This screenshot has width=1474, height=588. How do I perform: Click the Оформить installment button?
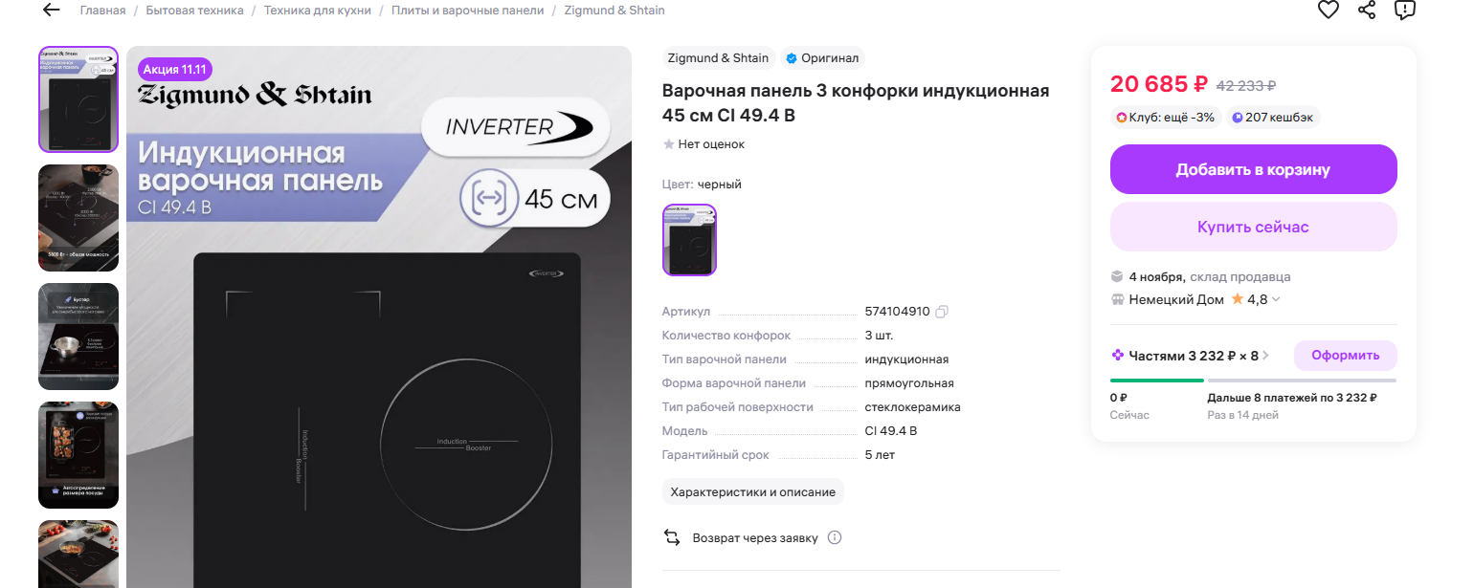(x=1345, y=356)
